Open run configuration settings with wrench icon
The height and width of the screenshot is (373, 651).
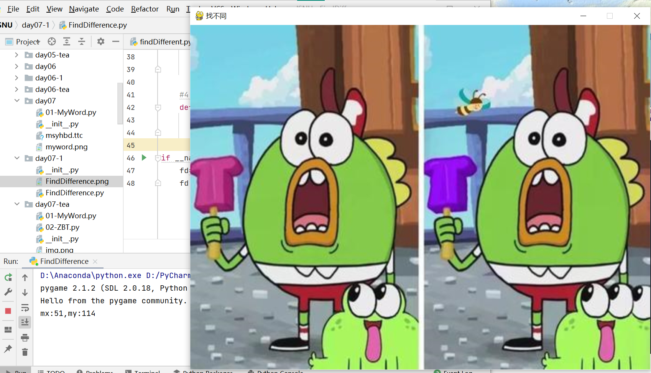tap(8, 292)
